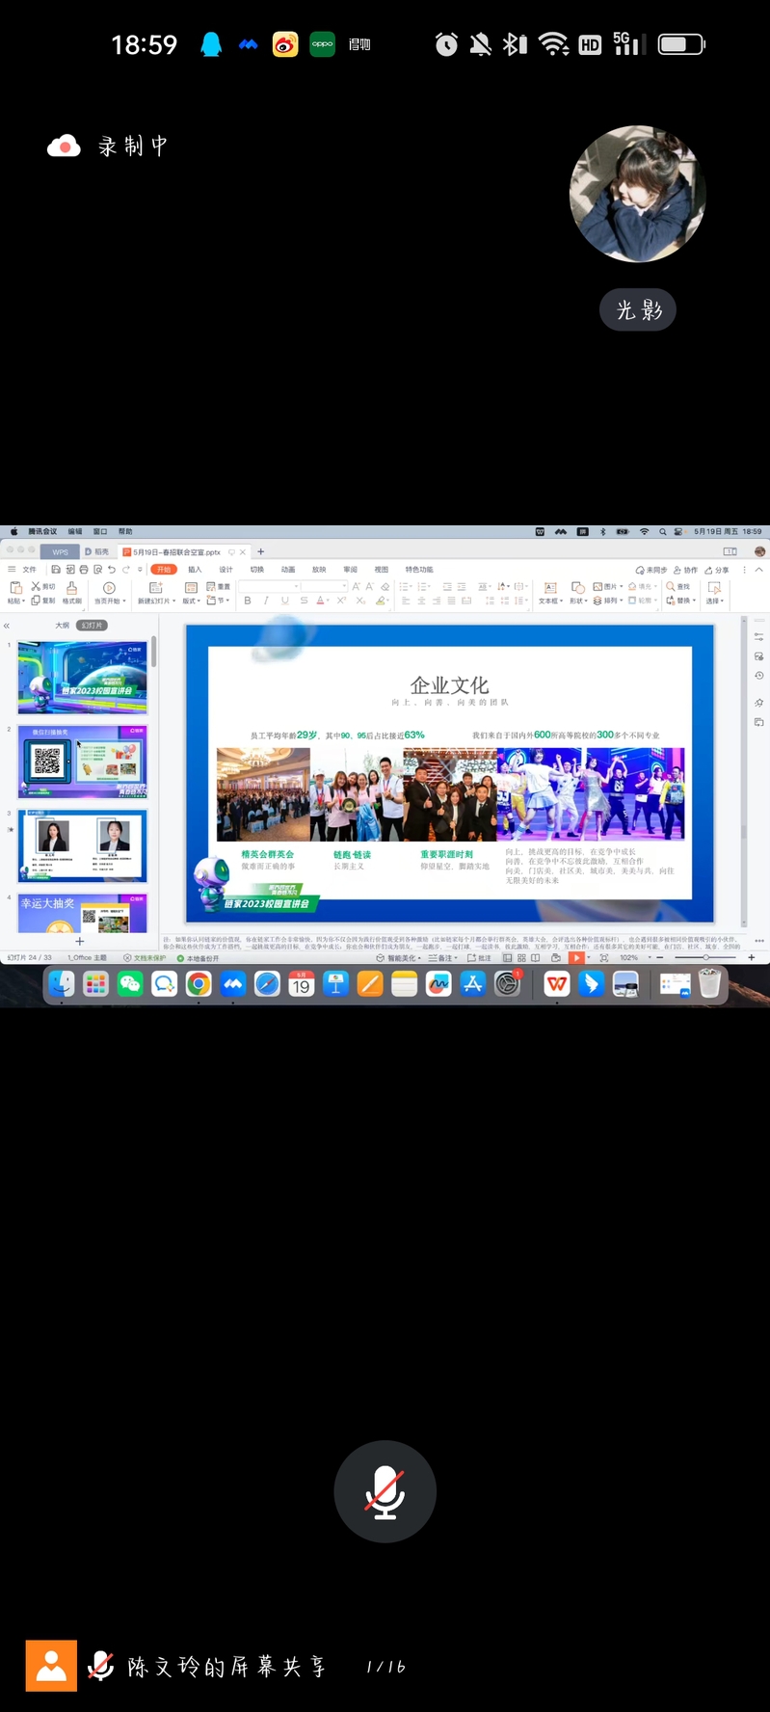Image resolution: width=770 pixels, height=1712 pixels.
Task: Open the 设计 ribbon tab
Action: pyautogui.click(x=226, y=570)
